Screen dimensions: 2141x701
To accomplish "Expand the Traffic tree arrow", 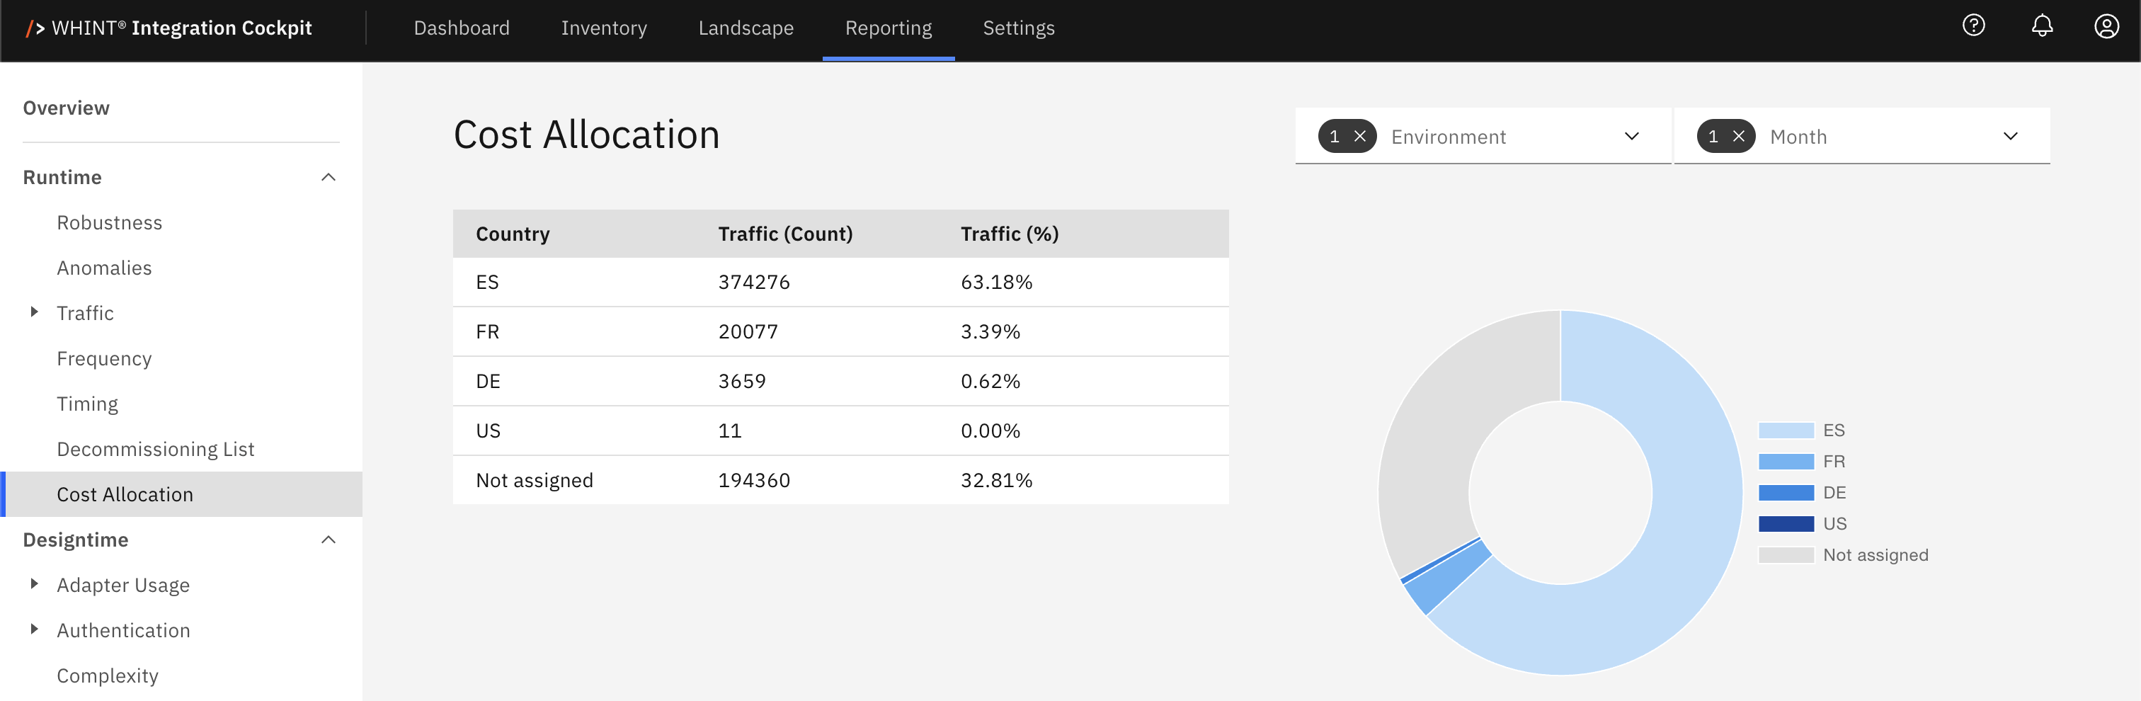I will 34,313.
